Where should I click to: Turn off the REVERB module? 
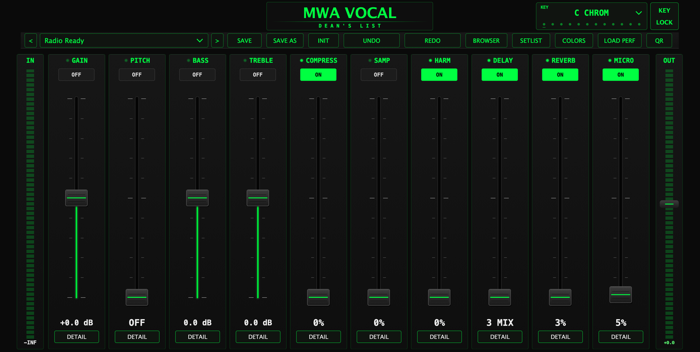[560, 75]
